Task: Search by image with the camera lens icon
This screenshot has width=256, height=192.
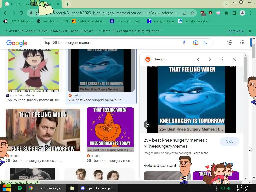Action: (x=195, y=43)
